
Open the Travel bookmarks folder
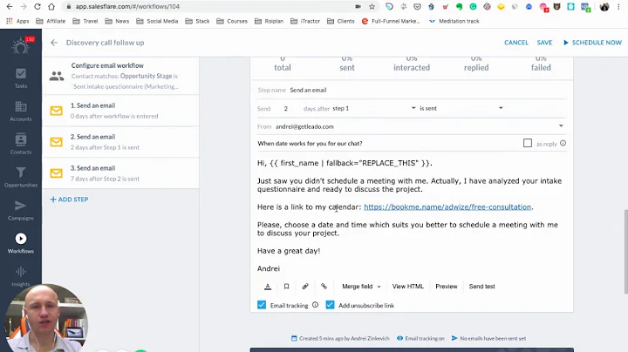tap(85, 21)
